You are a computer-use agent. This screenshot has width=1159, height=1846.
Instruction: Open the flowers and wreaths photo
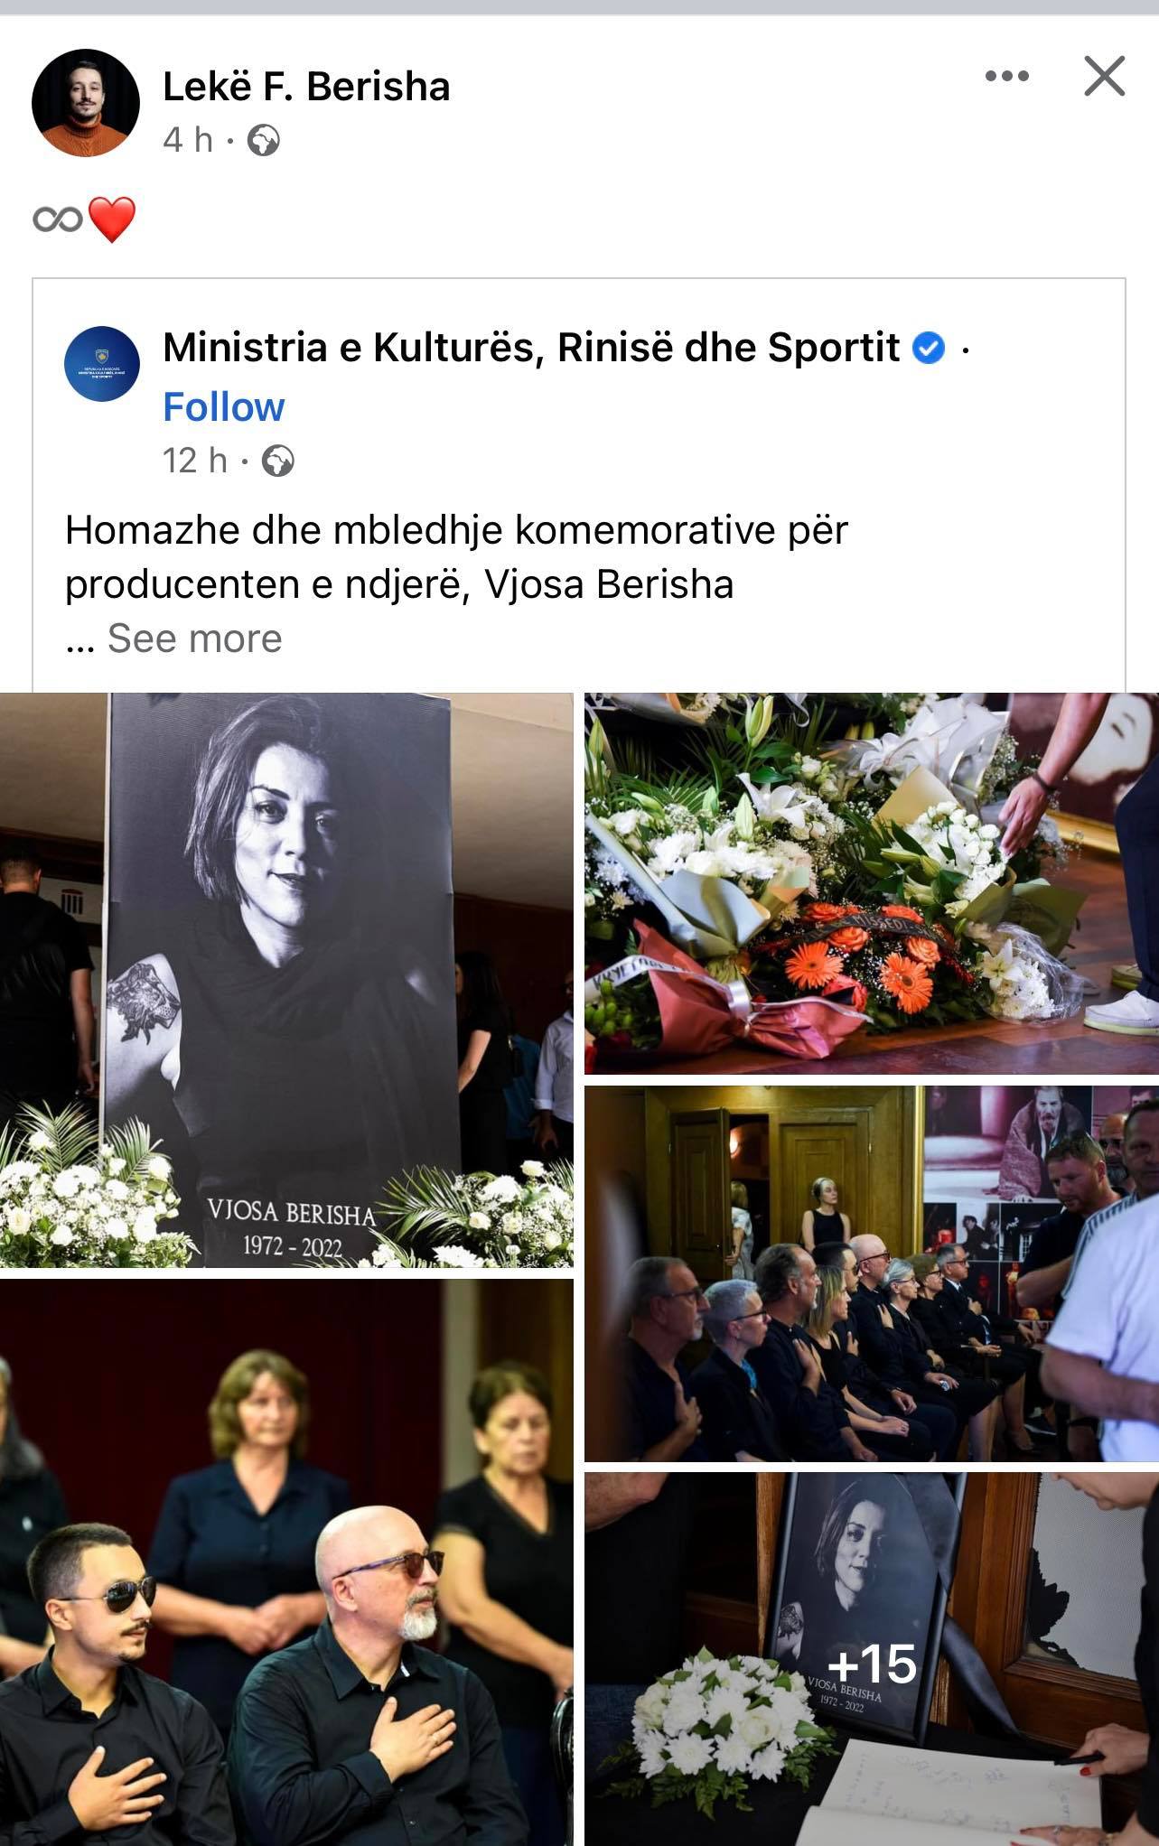click(x=872, y=882)
